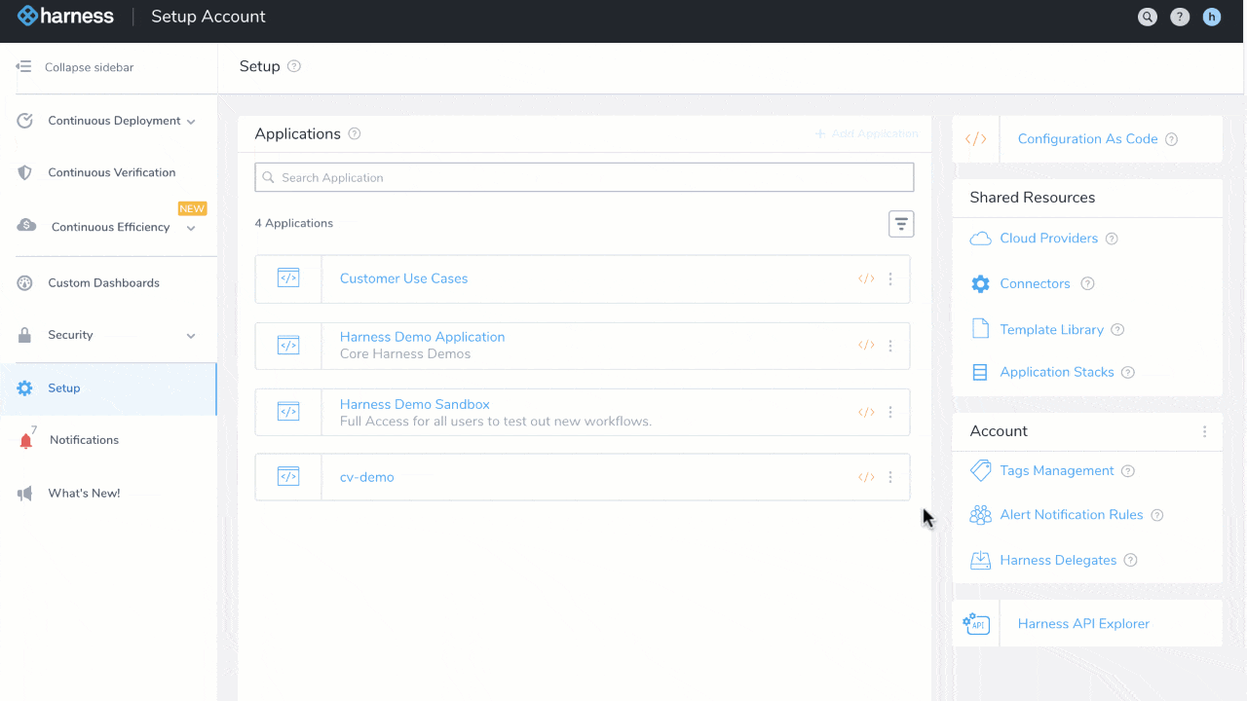Click the help icon beside Applications heading
This screenshot has height=701, width=1247.
[355, 133]
